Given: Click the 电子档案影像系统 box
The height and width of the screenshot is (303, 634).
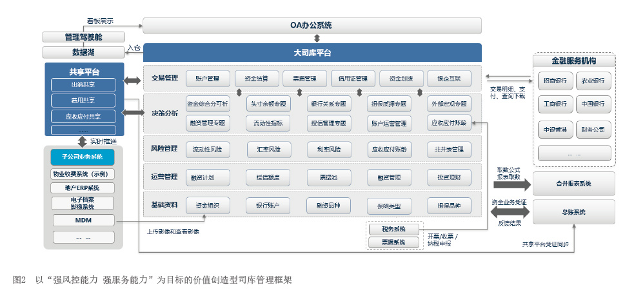Looking at the screenshot, I should point(83,203).
